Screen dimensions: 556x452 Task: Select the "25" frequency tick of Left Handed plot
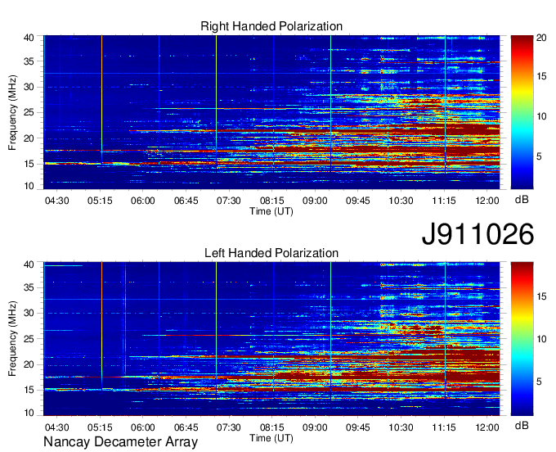click(29, 339)
